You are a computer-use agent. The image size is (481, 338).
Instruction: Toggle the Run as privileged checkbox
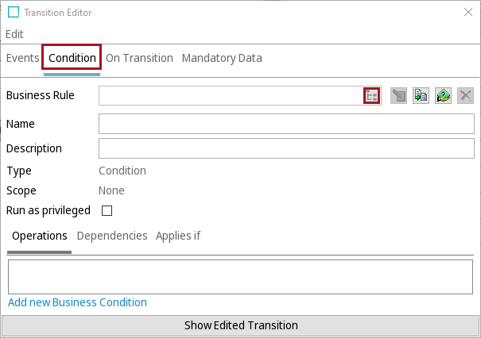[x=107, y=210]
